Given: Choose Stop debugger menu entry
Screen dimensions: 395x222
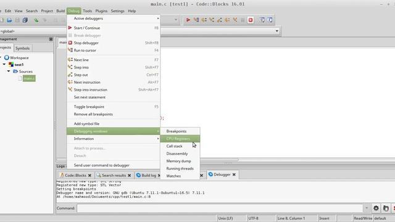Looking at the screenshot, I should coord(114,43).
